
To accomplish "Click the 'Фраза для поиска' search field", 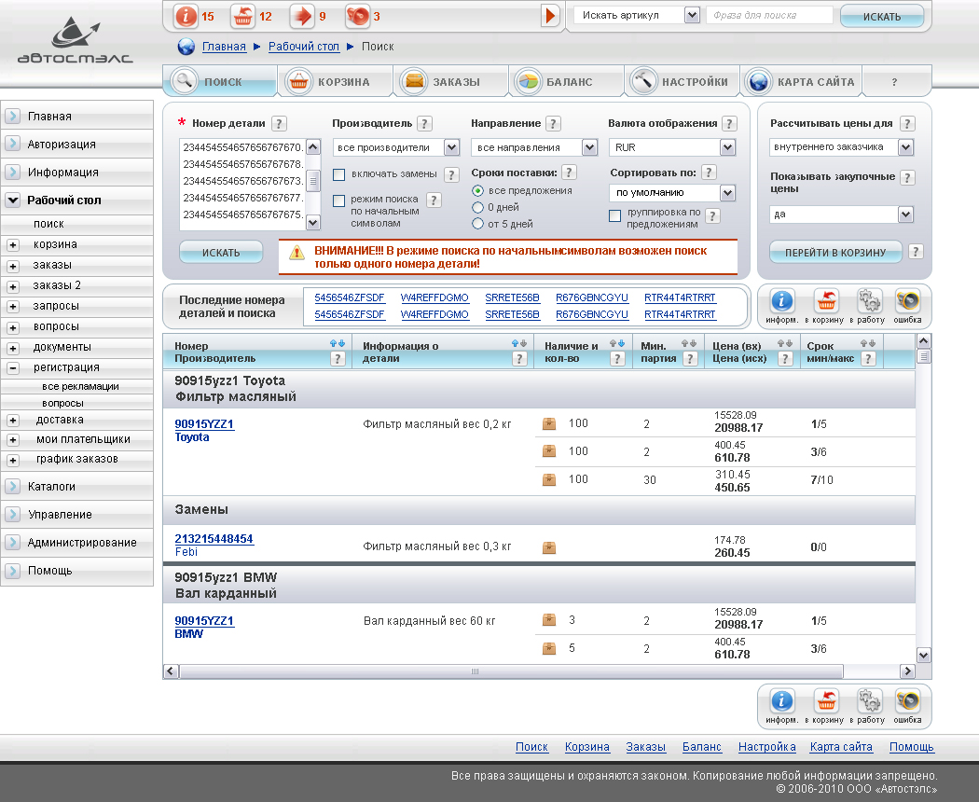I will pyautogui.click(x=769, y=15).
